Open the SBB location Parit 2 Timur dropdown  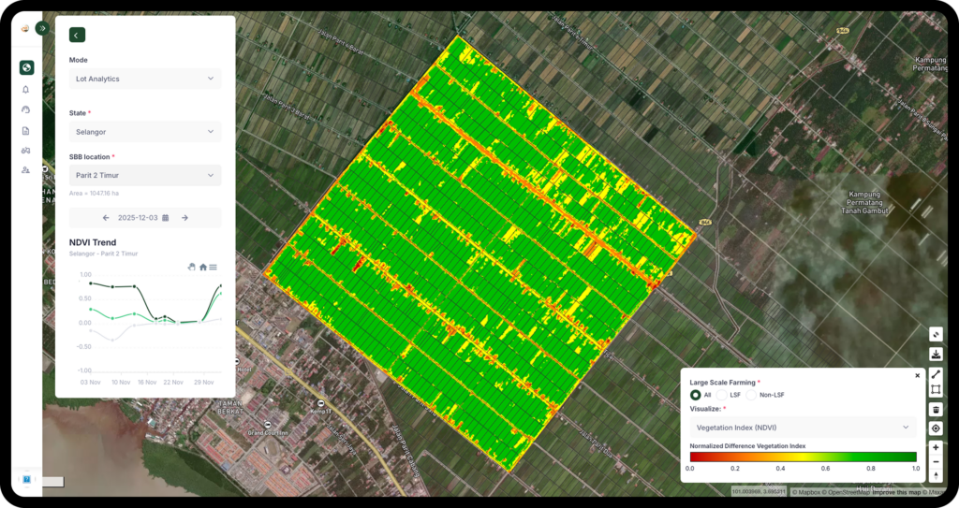[145, 175]
